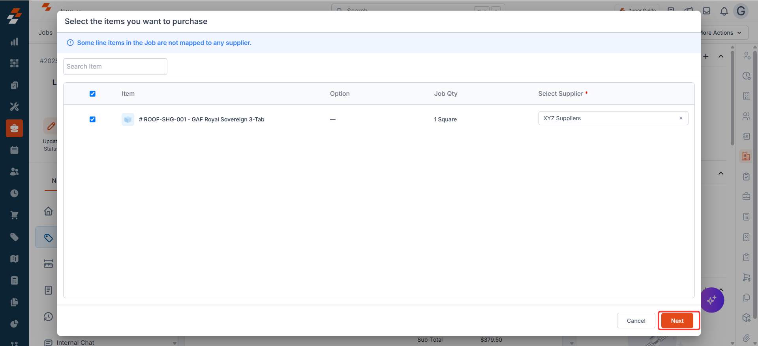This screenshot has height=346, width=758.
Task: Open the history icon in job side tabs
Action: pyautogui.click(x=48, y=316)
